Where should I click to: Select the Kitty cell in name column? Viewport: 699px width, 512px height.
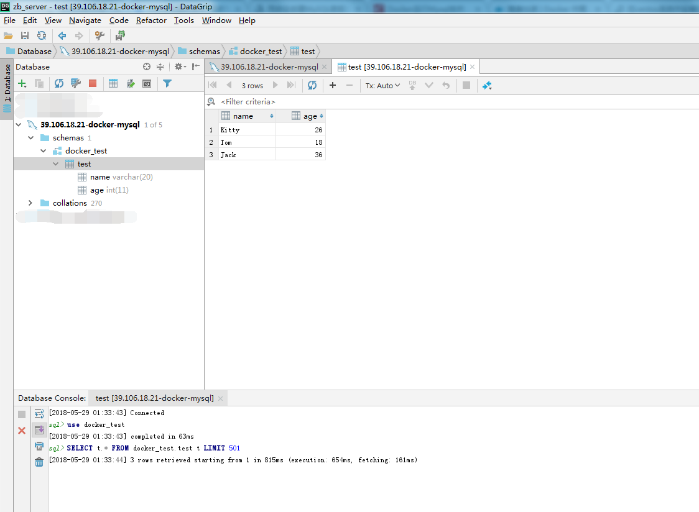248,130
